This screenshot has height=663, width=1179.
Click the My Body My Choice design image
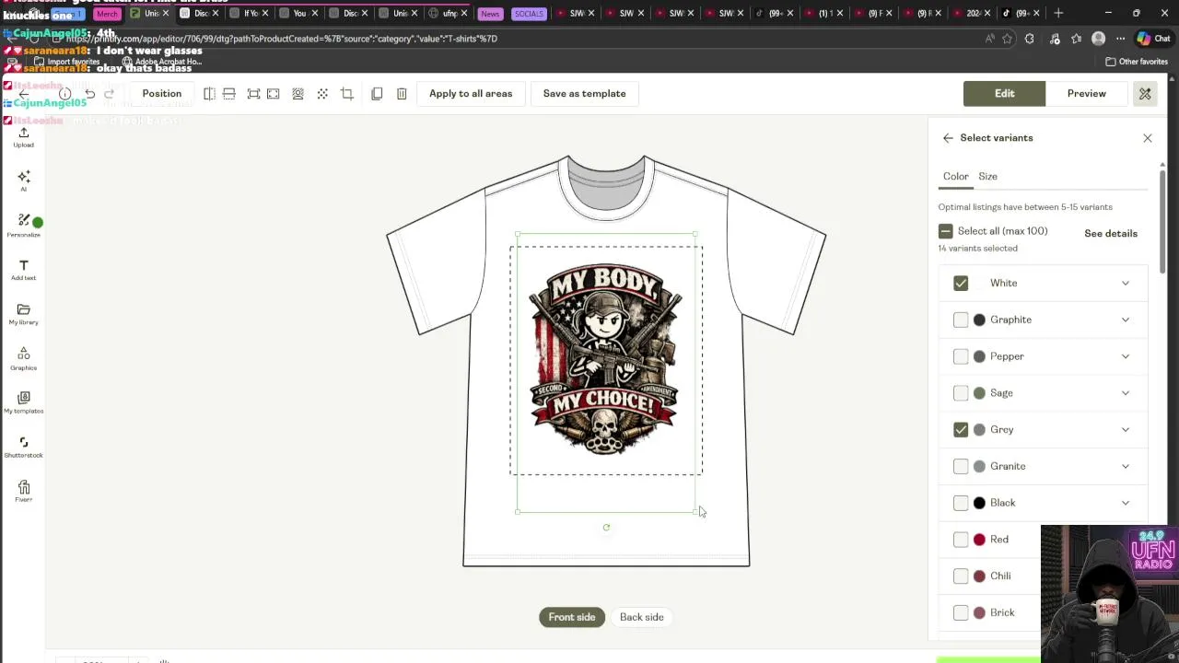tap(606, 361)
